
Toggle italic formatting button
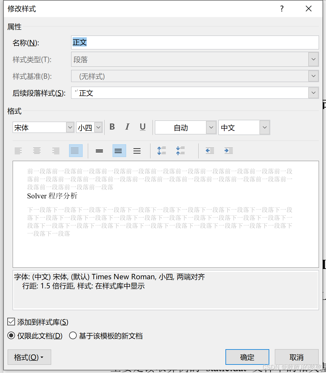[127, 127]
